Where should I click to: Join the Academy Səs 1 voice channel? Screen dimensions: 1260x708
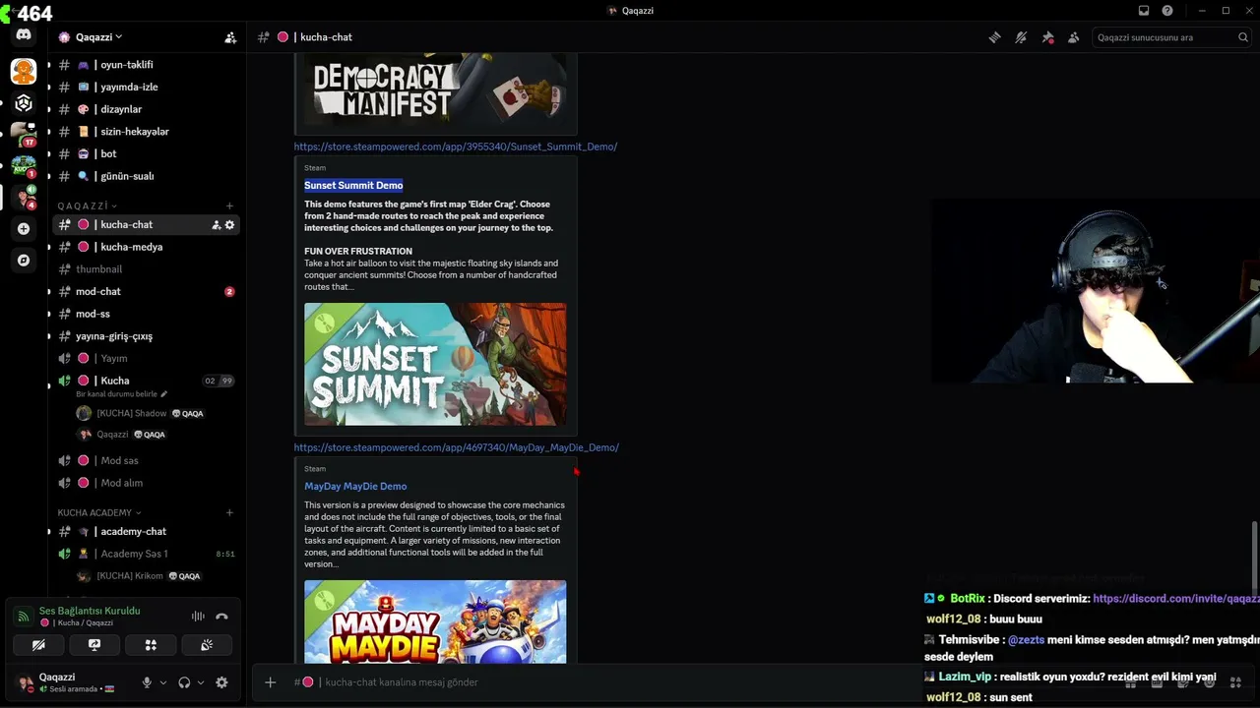point(146,554)
